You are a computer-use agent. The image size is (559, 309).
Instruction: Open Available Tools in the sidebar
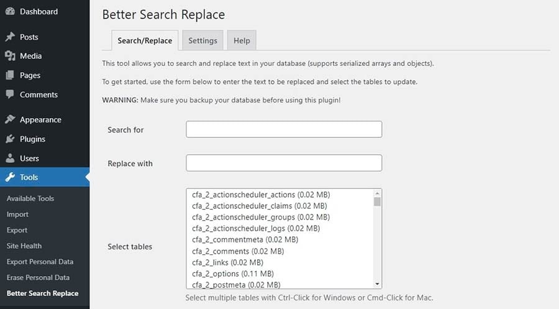coord(30,198)
